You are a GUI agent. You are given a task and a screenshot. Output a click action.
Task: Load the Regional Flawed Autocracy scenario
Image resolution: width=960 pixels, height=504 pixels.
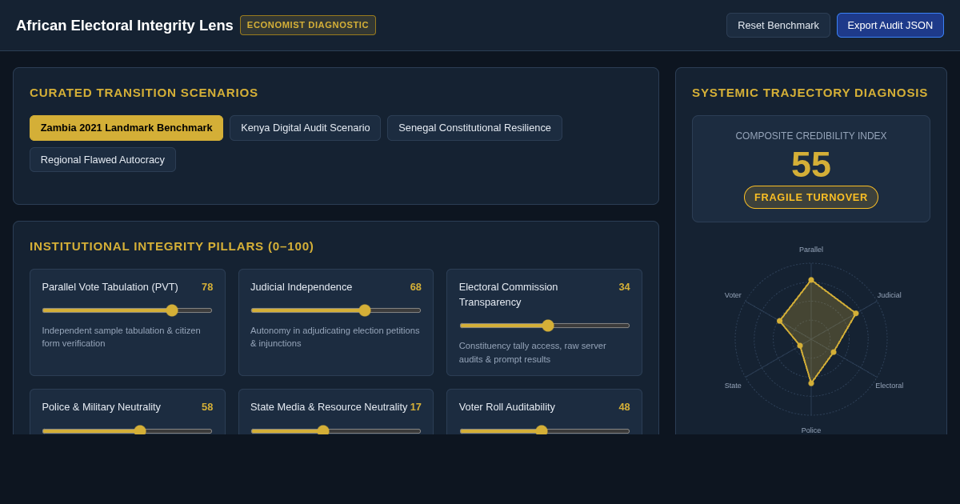pyautogui.click(x=102, y=159)
